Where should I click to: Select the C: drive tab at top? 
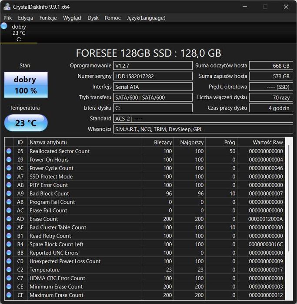(x=19, y=33)
